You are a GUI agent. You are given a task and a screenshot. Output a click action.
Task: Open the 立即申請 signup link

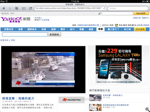tap(46, 20)
